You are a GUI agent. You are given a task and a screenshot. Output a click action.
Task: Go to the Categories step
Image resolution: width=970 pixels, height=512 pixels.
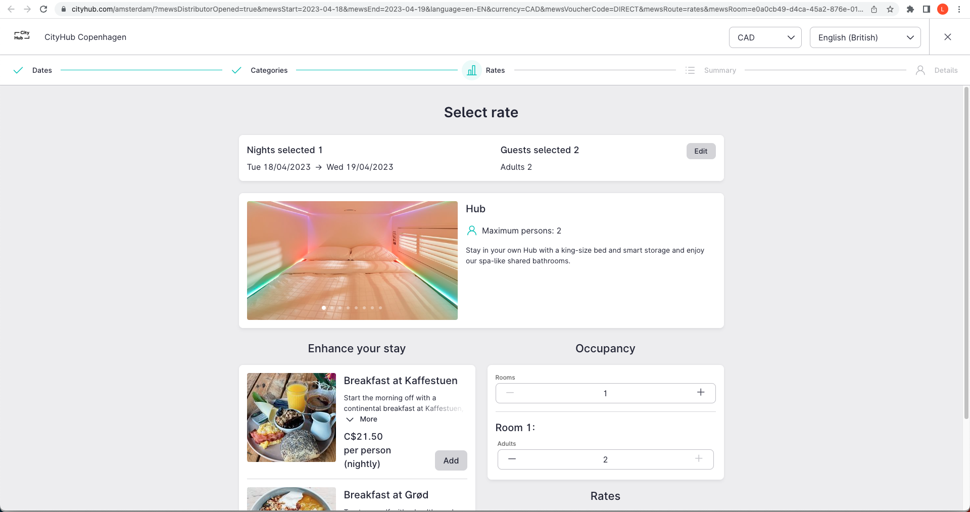(269, 70)
